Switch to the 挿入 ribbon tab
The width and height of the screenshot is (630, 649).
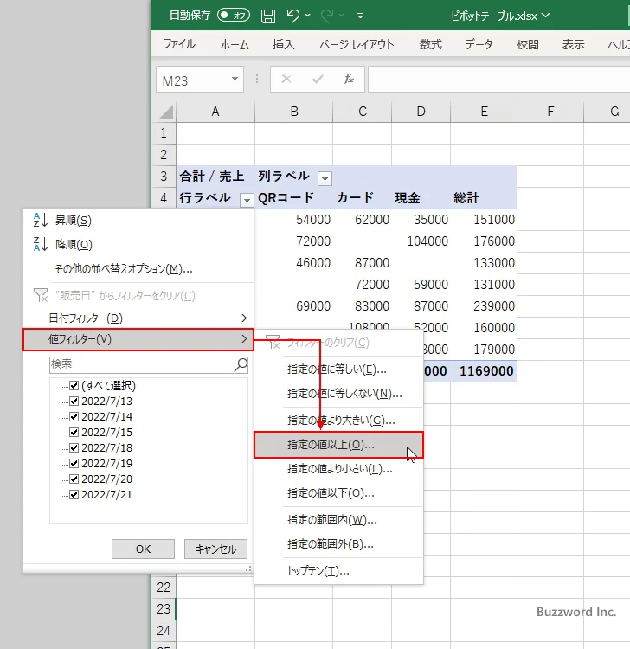pos(283,44)
